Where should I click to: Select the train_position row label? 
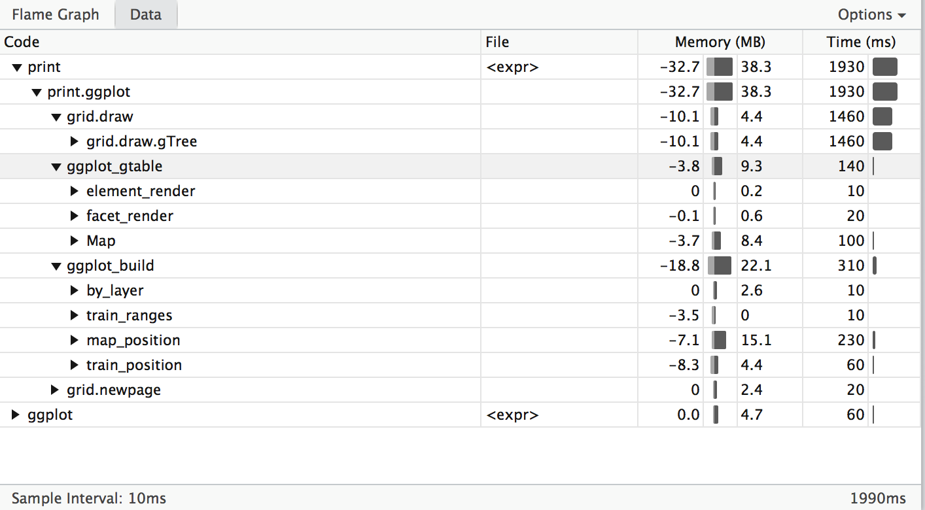[134, 365]
